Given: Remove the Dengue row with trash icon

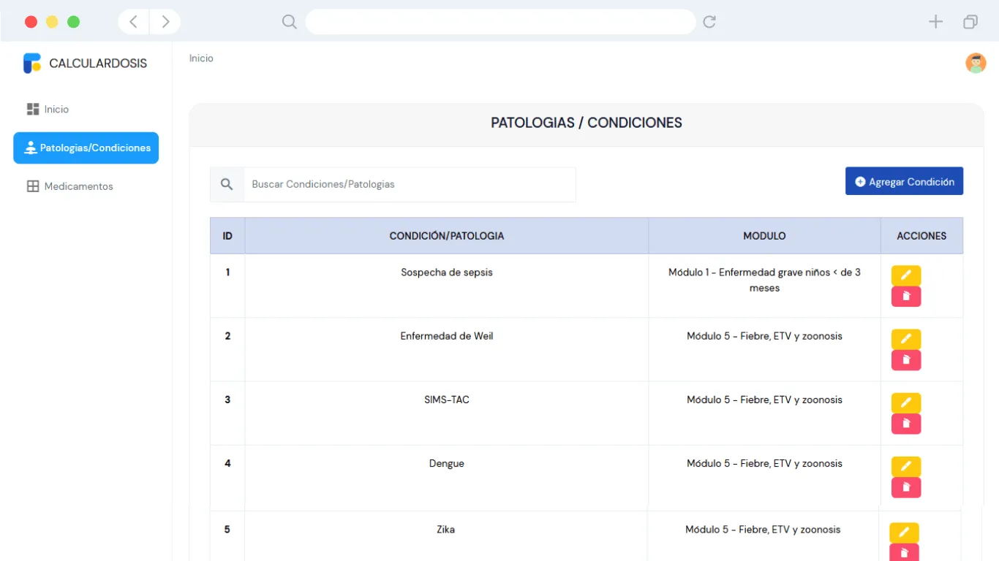Looking at the screenshot, I should point(905,487).
